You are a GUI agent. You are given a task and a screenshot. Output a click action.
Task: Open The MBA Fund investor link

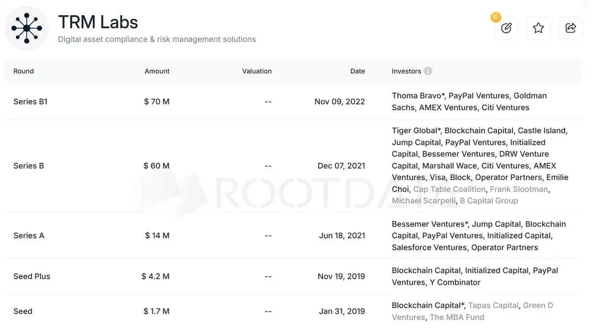tap(457, 317)
